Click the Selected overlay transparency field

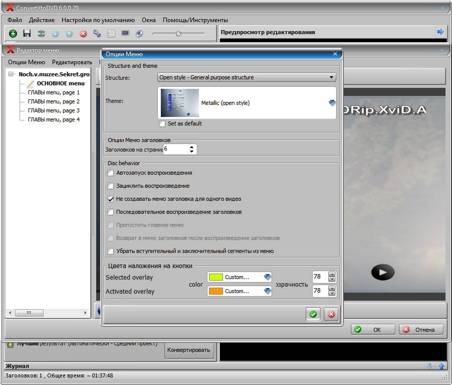[x=320, y=277]
